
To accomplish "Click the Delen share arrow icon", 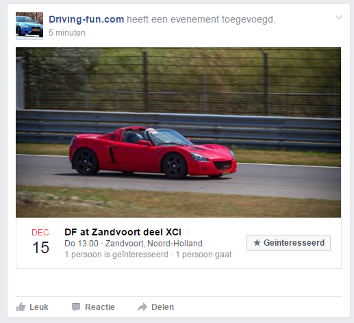I will pyautogui.click(x=142, y=307).
